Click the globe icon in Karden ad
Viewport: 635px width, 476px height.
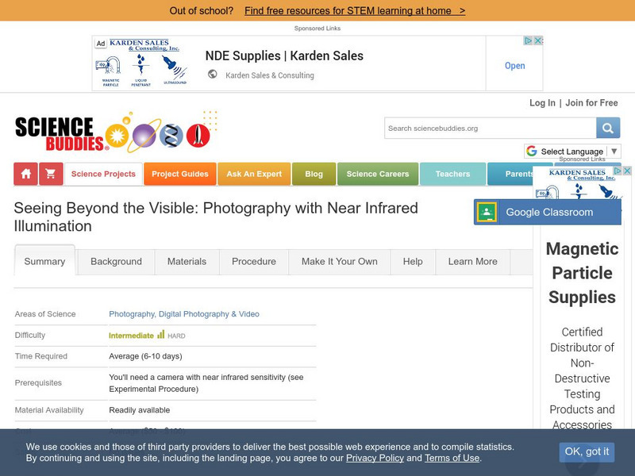[213, 75]
